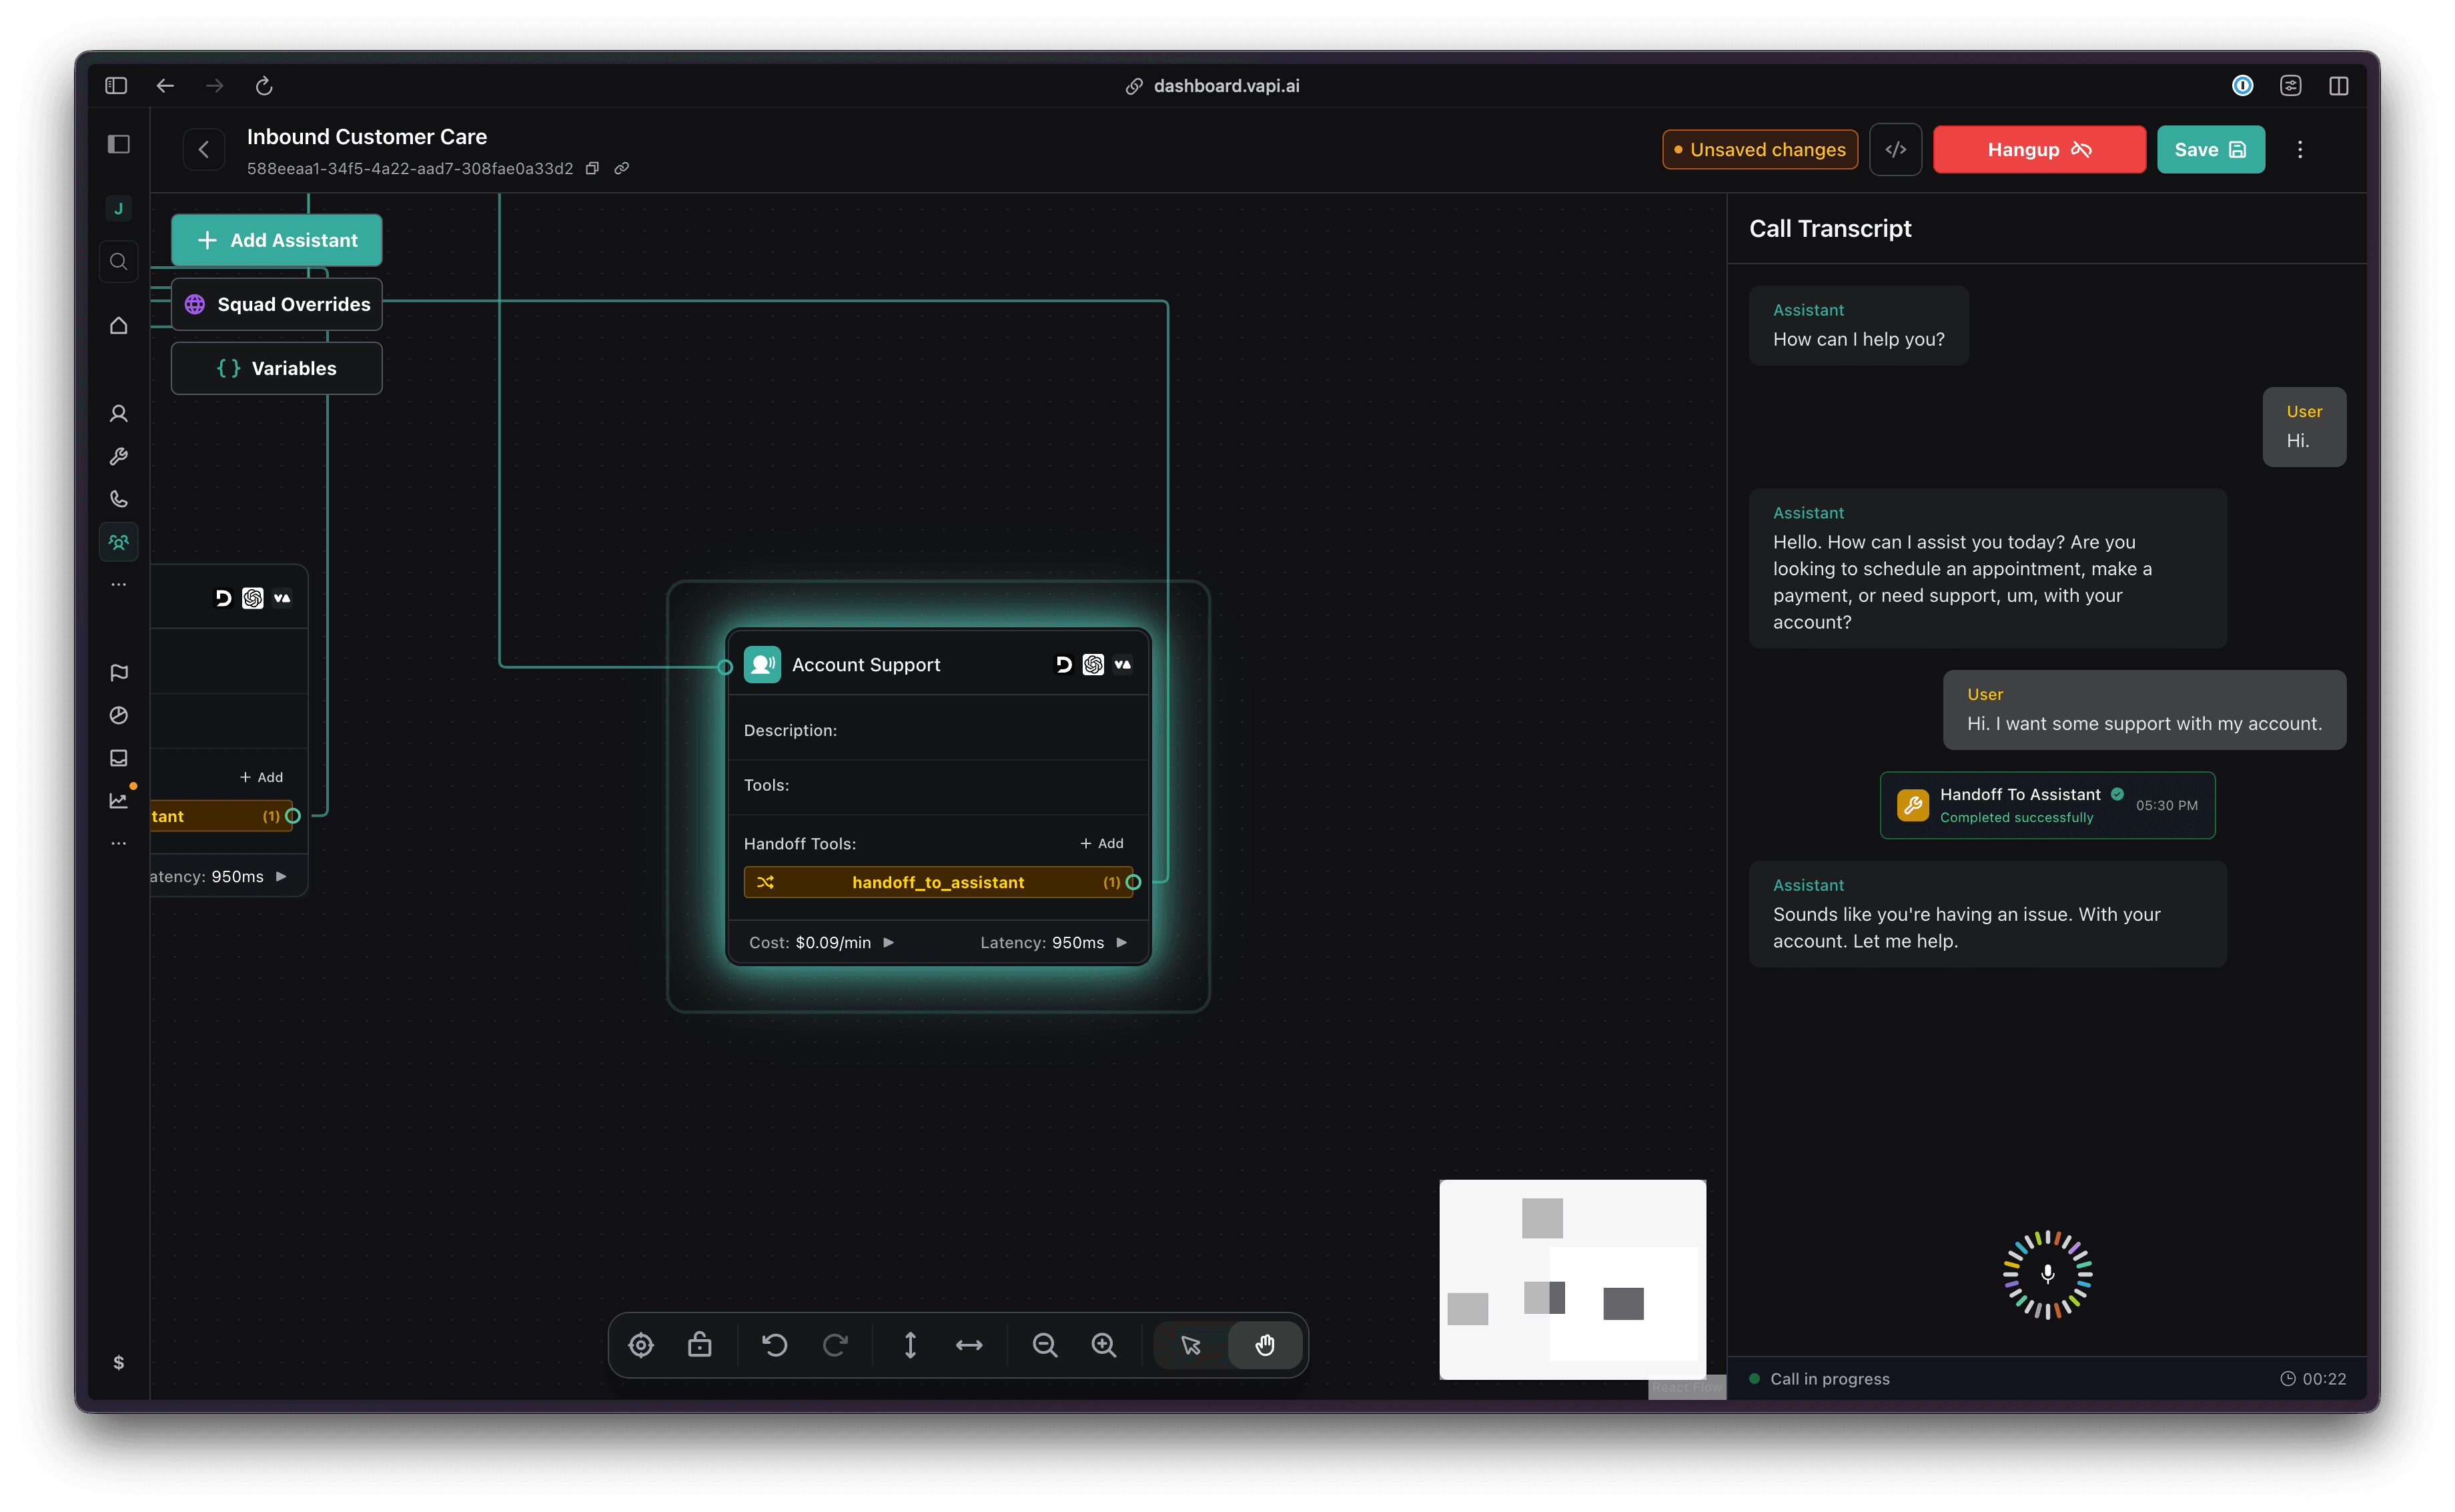Open the search icon in the sidebar

(x=119, y=261)
